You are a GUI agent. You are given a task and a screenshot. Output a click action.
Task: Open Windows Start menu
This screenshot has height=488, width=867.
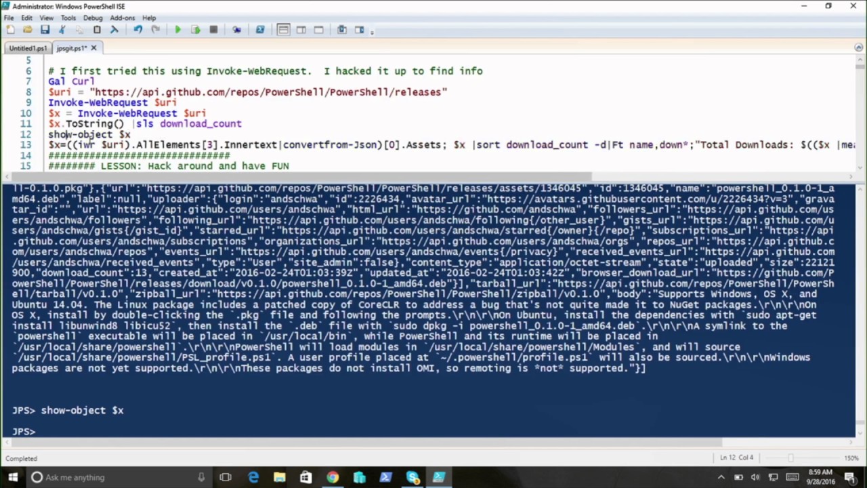[x=13, y=477]
